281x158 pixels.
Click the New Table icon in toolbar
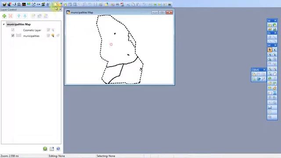pos(56,4)
